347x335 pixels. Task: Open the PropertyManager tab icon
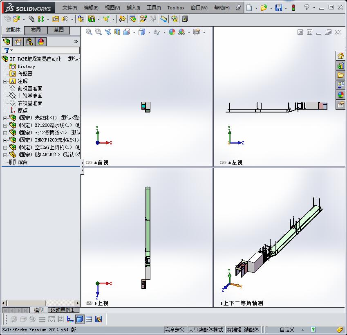(x=18, y=42)
